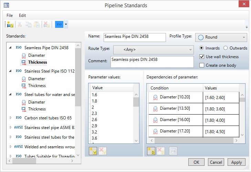Open the Edit menu
This screenshot has width=251, height=172.
pyautogui.click(x=22, y=15)
